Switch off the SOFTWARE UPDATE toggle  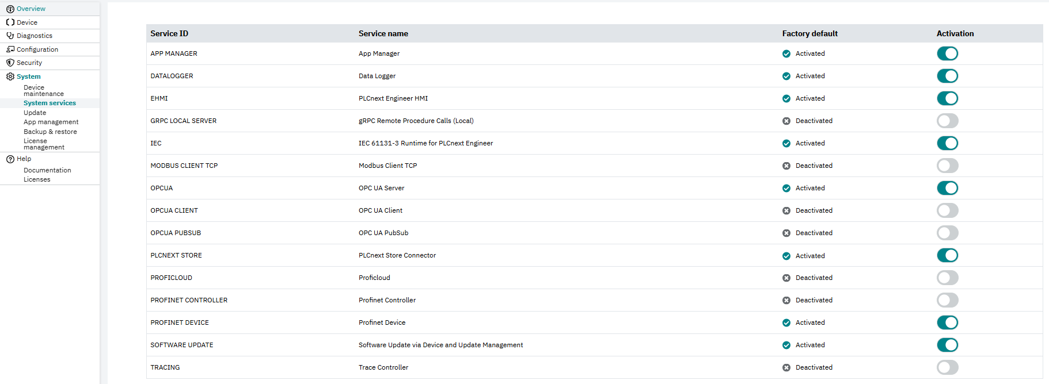click(x=947, y=345)
